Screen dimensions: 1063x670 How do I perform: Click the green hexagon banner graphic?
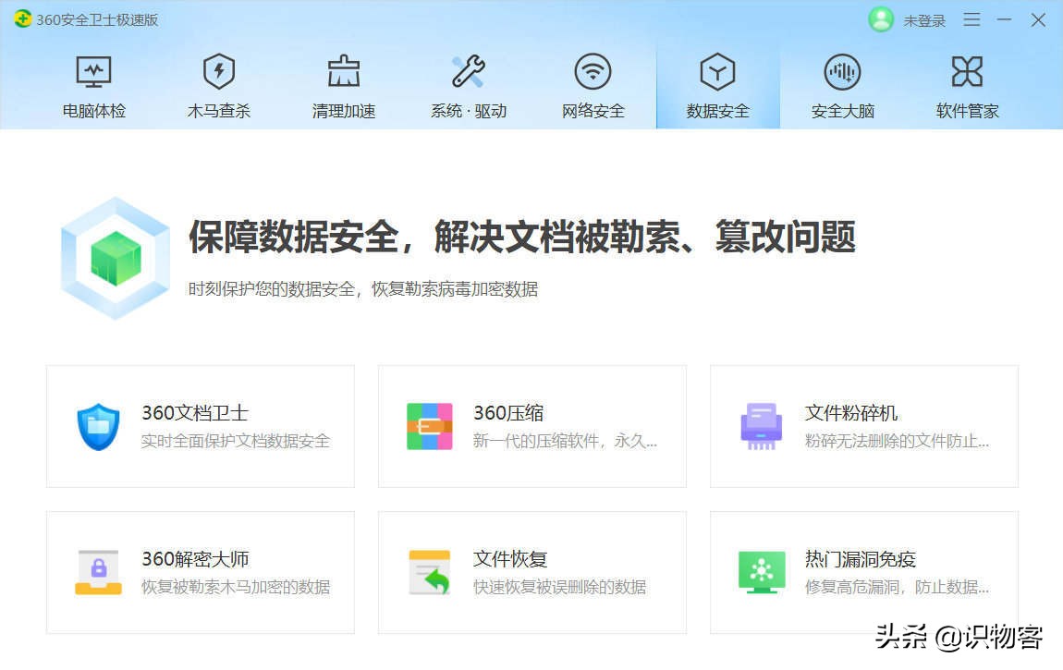(115, 256)
